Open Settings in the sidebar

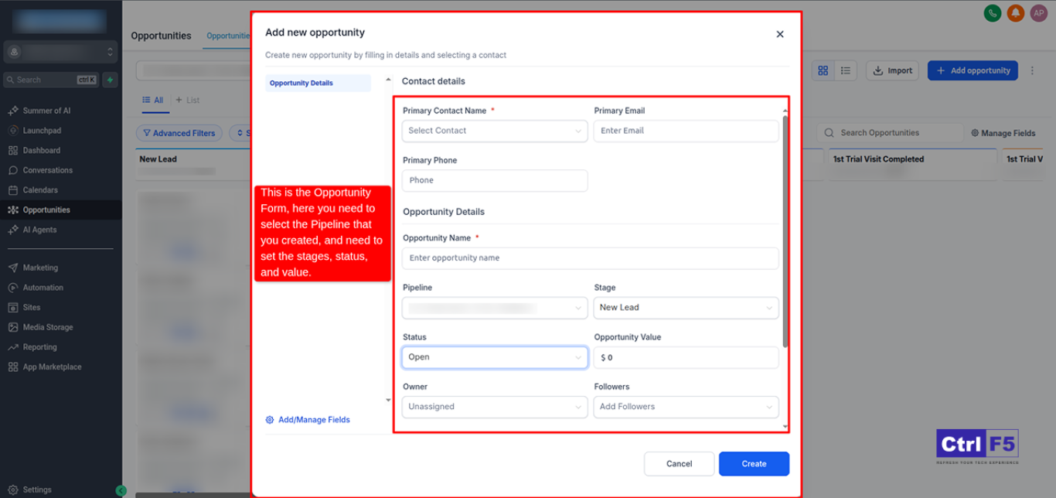click(x=36, y=489)
